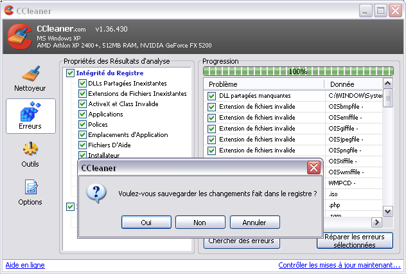The width and height of the screenshot is (406, 274).
Task: Select the Erreurs registry section
Action: coord(31,116)
